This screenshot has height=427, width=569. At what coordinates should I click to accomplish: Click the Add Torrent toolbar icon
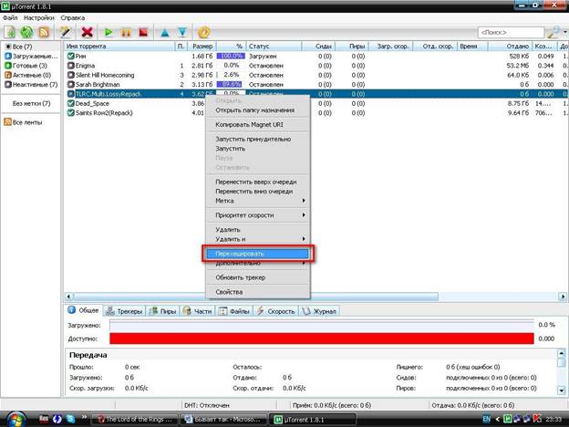click(10, 32)
